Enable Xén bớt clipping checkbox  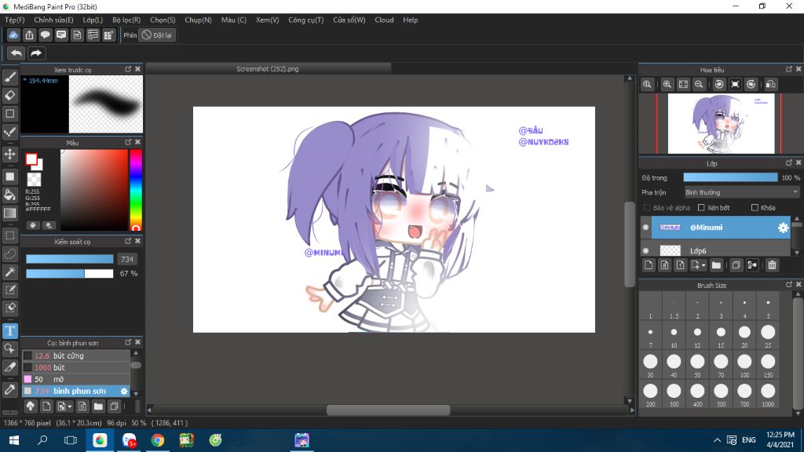coord(701,207)
